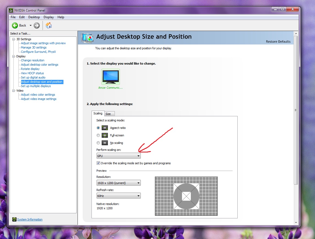Click the System Information NVIDIA icon

pyautogui.click(x=14, y=219)
